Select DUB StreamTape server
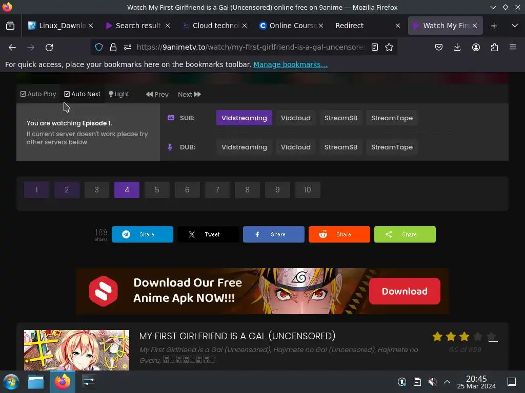 [392, 147]
